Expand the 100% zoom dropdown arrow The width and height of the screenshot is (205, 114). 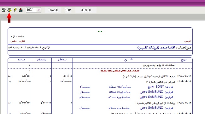tap(39, 10)
